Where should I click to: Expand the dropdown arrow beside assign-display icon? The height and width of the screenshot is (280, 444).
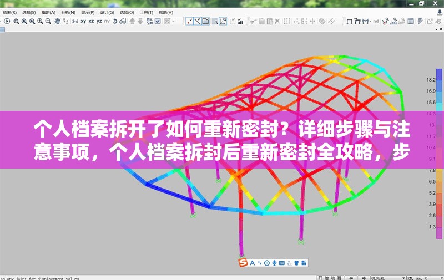[173, 21]
